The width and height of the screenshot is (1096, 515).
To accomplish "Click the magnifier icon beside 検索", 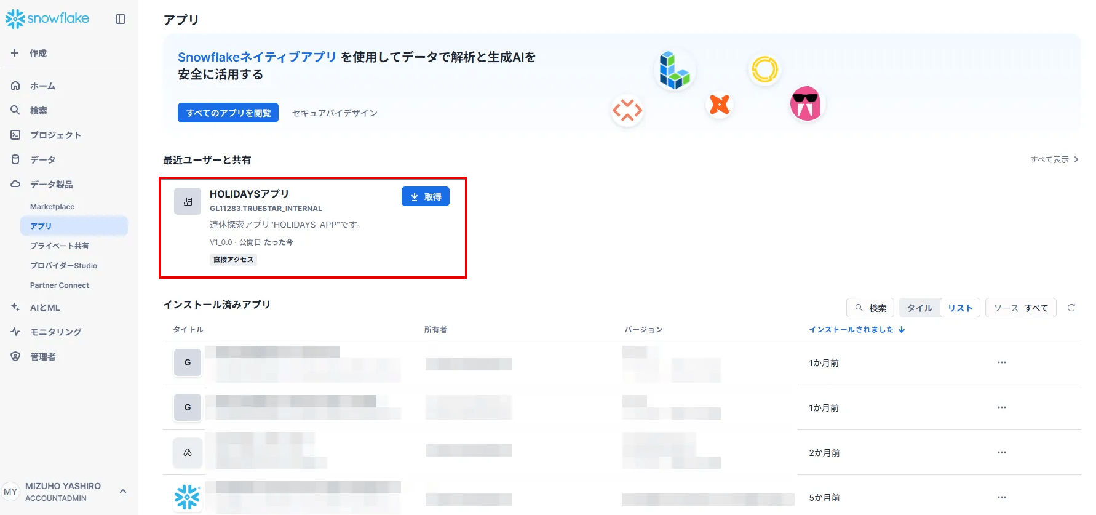I will pyautogui.click(x=15, y=110).
